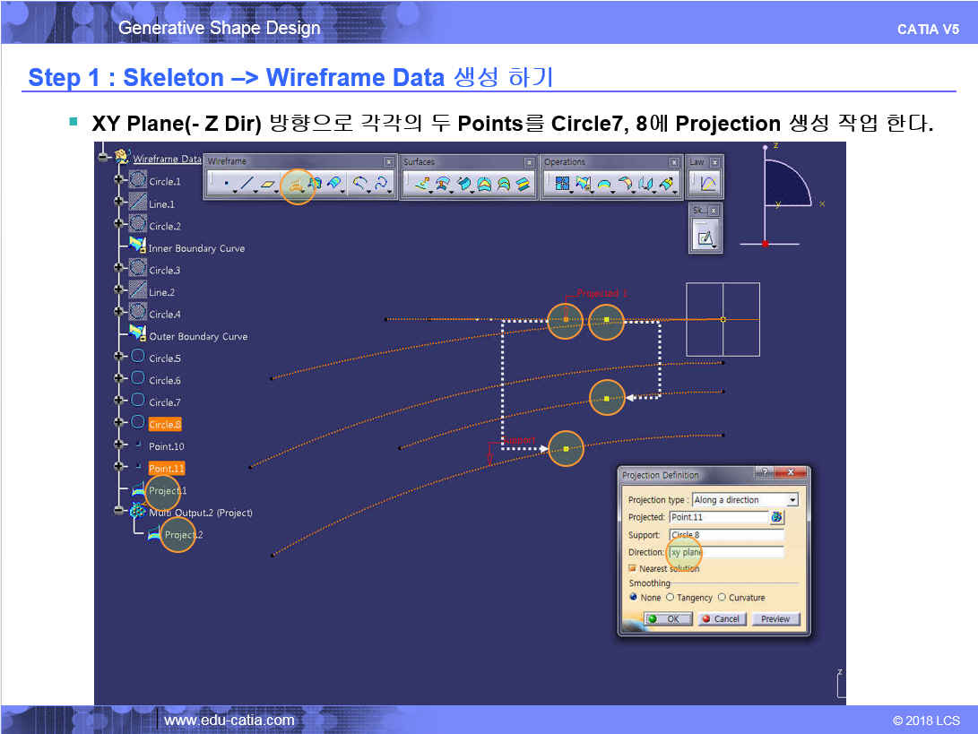978x734 pixels.
Task: Select Tangency smoothing radio button
Action: (670, 597)
